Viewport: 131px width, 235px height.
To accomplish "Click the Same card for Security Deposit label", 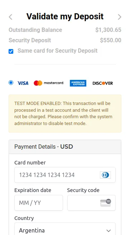I will tap(58, 51).
